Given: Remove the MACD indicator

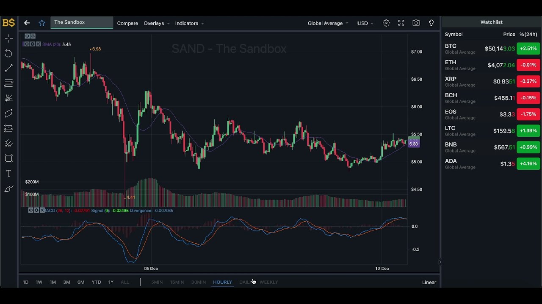Looking at the screenshot, I should tap(42, 210).
